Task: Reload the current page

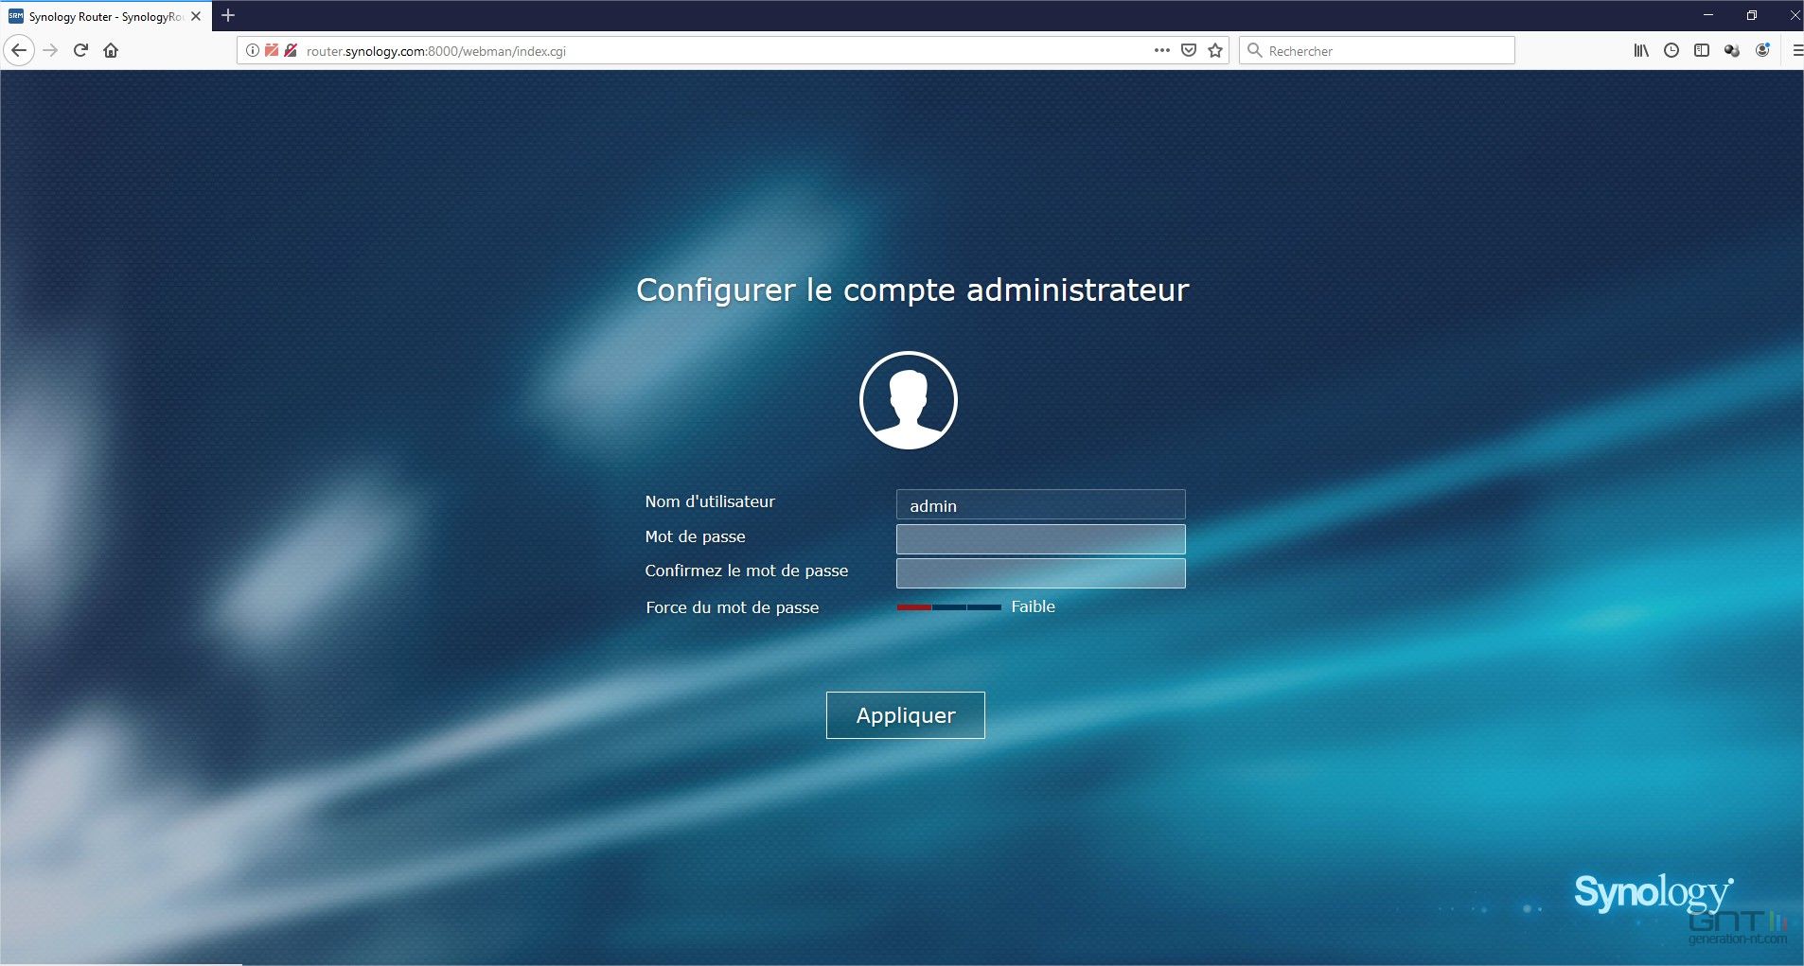Action: [x=80, y=50]
